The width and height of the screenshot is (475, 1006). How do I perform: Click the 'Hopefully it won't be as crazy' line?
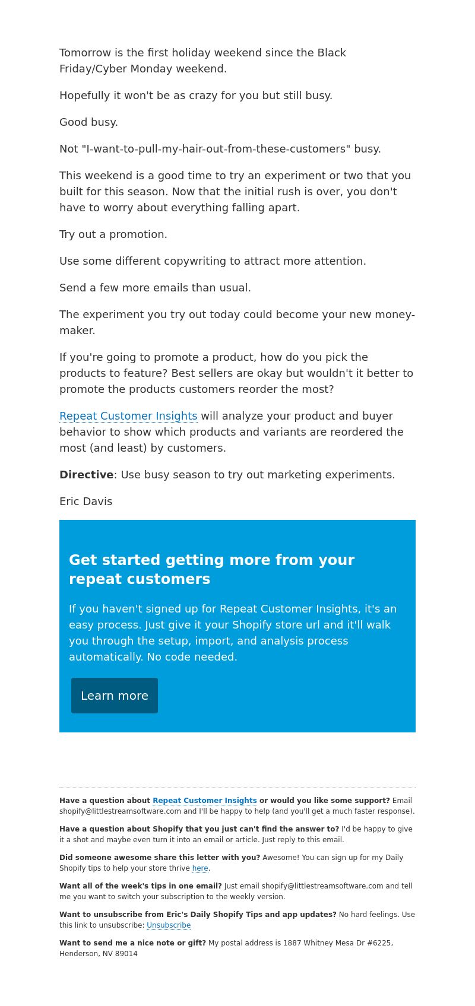pyautogui.click(x=196, y=96)
